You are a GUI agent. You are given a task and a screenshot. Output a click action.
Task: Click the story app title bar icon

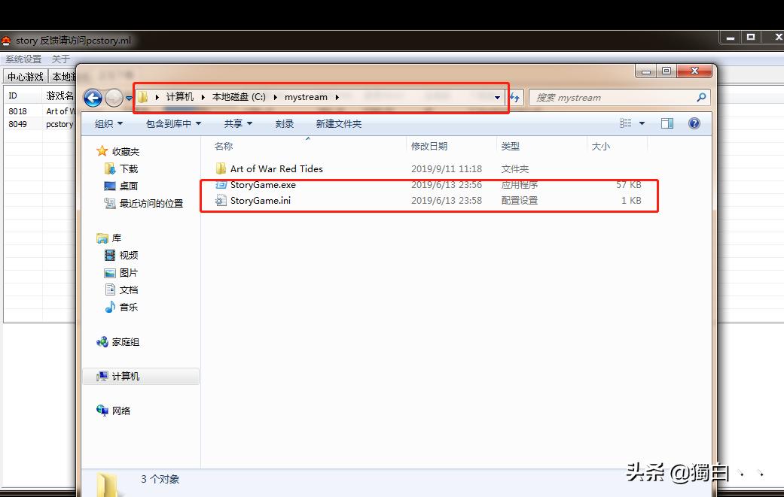[x=6, y=41]
